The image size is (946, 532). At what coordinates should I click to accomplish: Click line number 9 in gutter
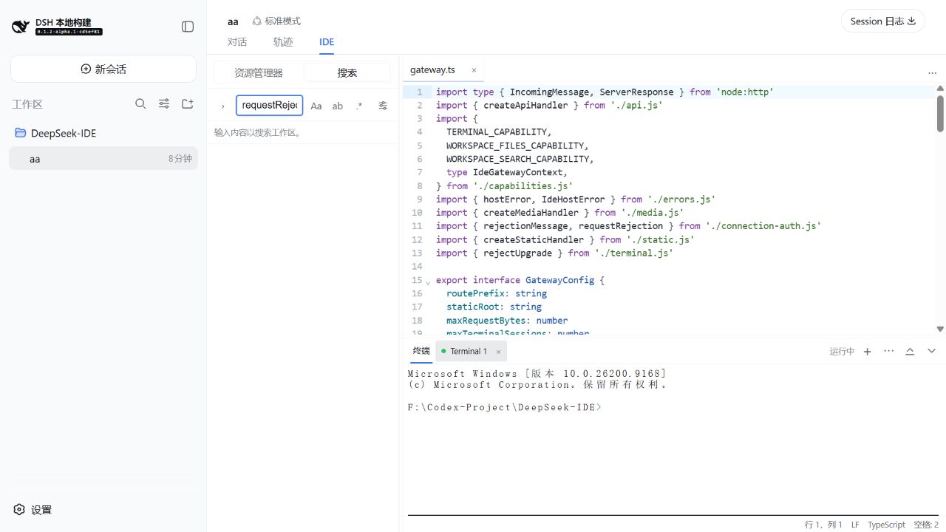(419, 199)
